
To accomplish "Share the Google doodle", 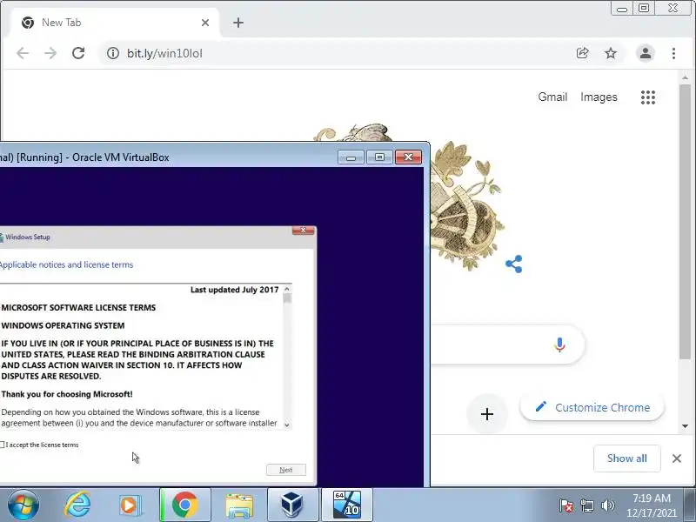I will coord(514,264).
